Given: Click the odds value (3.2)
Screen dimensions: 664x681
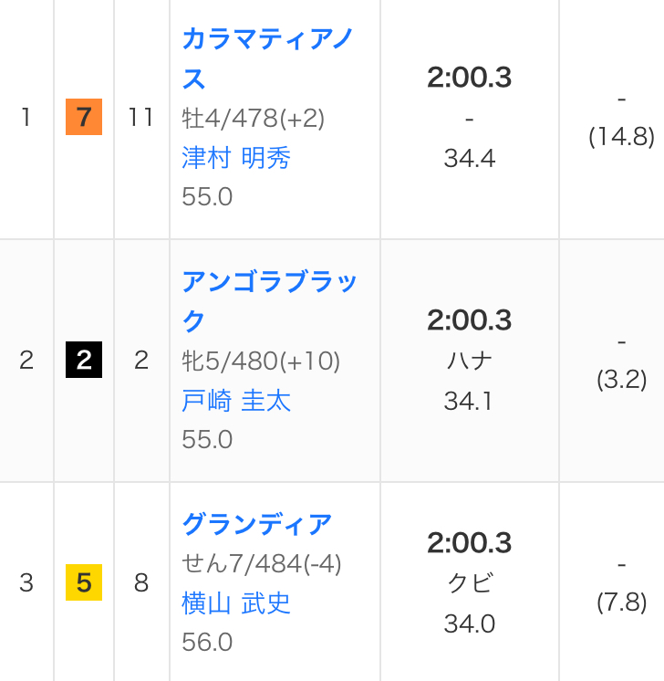Looking at the screenshot, I should tap(621, 380).
